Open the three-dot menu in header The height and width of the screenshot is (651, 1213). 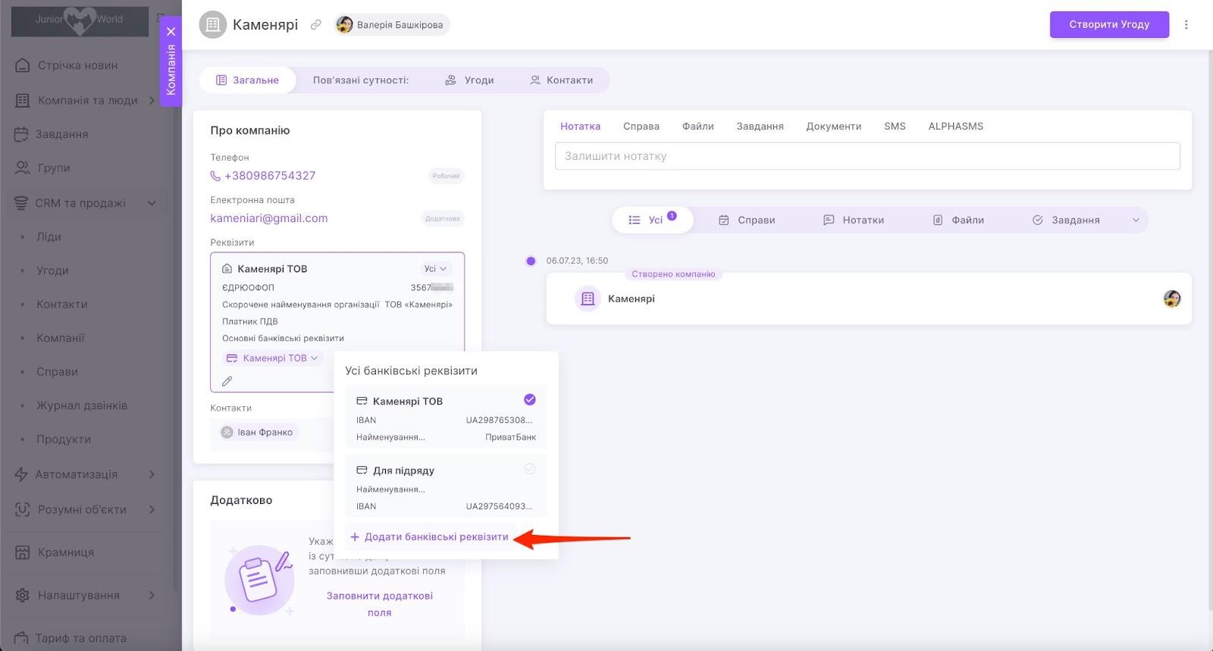point(1186,24)
